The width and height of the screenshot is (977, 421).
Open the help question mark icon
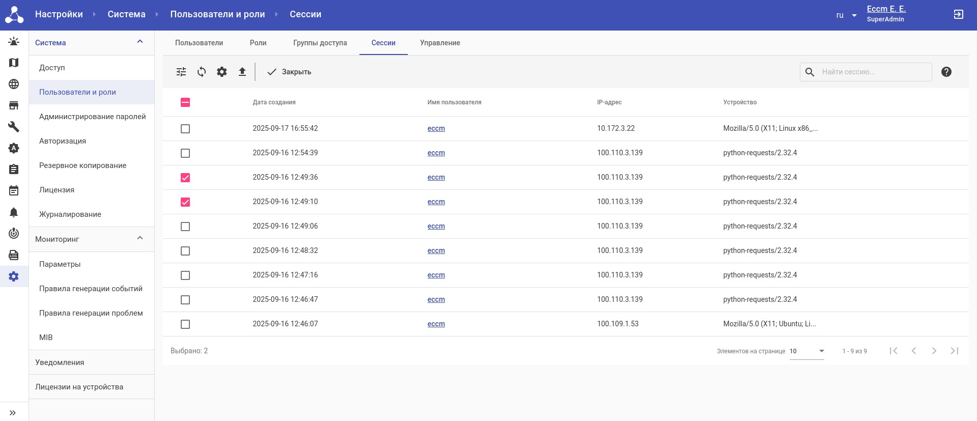[946, 72]
